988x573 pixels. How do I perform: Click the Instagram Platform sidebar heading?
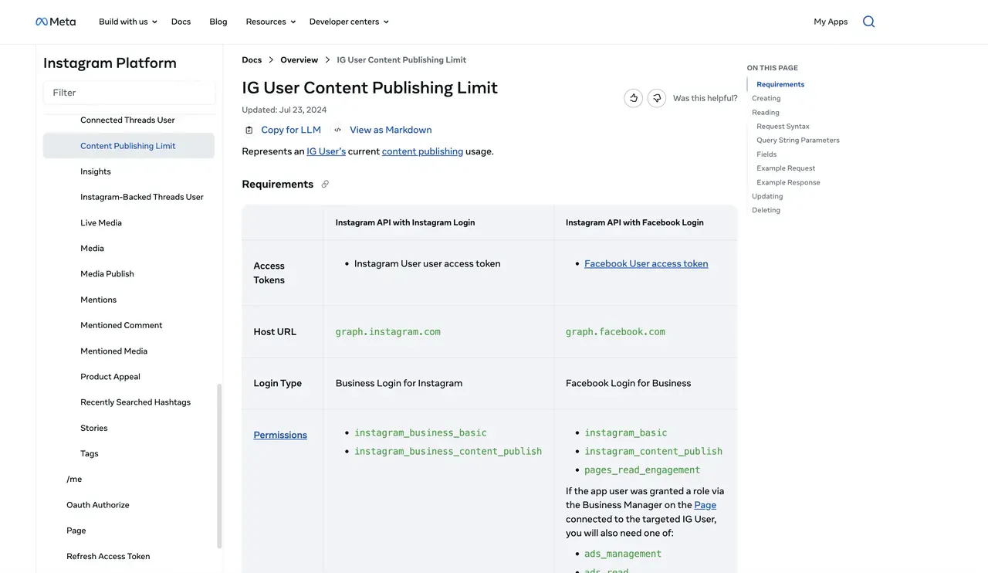110,63
